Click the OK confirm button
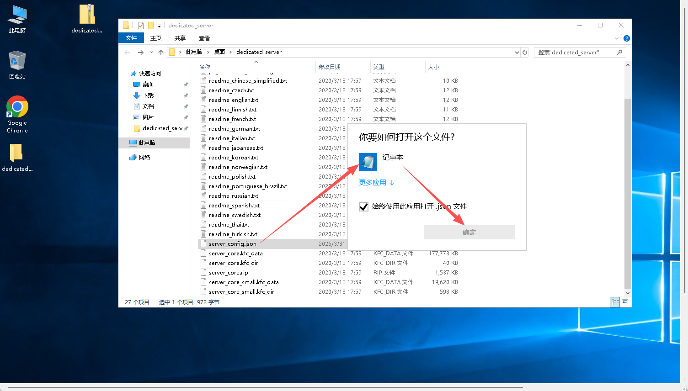Screen dimensions: 688x391 point(469,232)
